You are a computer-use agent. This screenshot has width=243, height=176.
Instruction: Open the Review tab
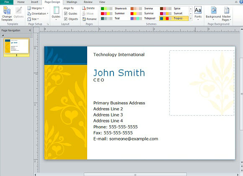88,2
